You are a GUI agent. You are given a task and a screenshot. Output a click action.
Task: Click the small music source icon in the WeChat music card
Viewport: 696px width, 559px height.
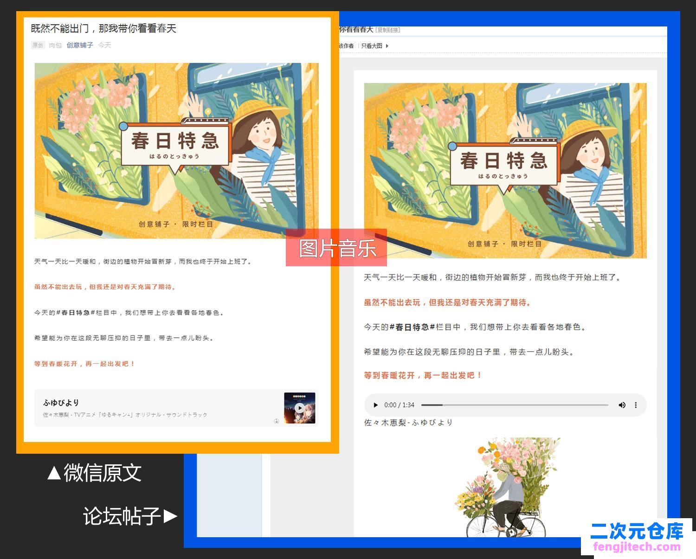pyautogui.click(x=276, y=421)
